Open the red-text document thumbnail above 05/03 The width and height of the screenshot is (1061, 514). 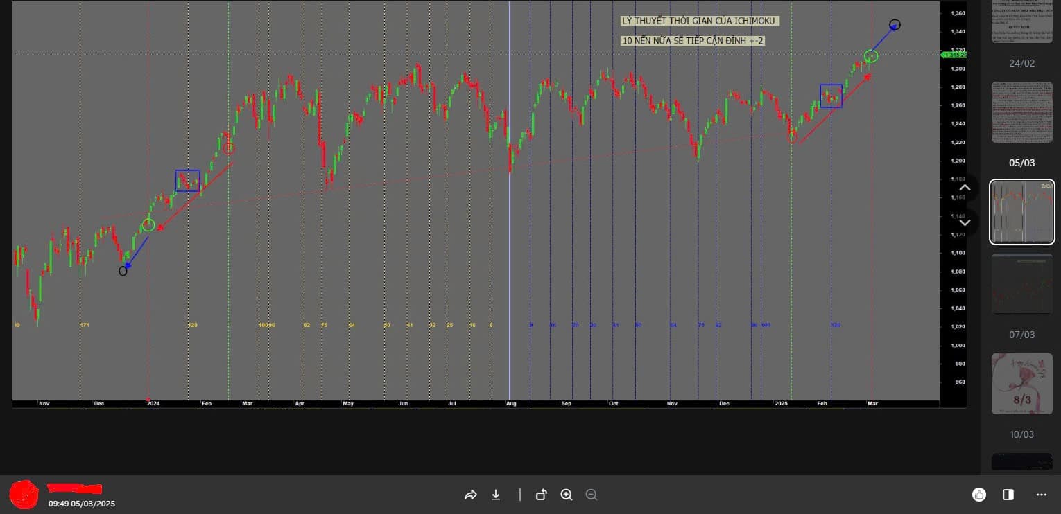click(x=1021, y=112)
